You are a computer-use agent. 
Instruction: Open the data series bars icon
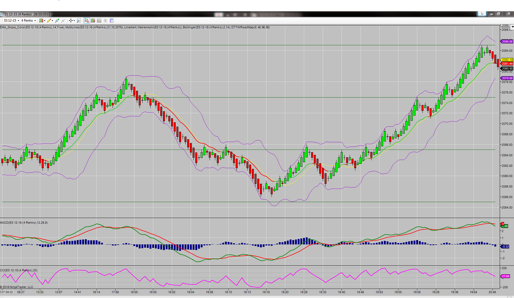(x=93, y=20)
